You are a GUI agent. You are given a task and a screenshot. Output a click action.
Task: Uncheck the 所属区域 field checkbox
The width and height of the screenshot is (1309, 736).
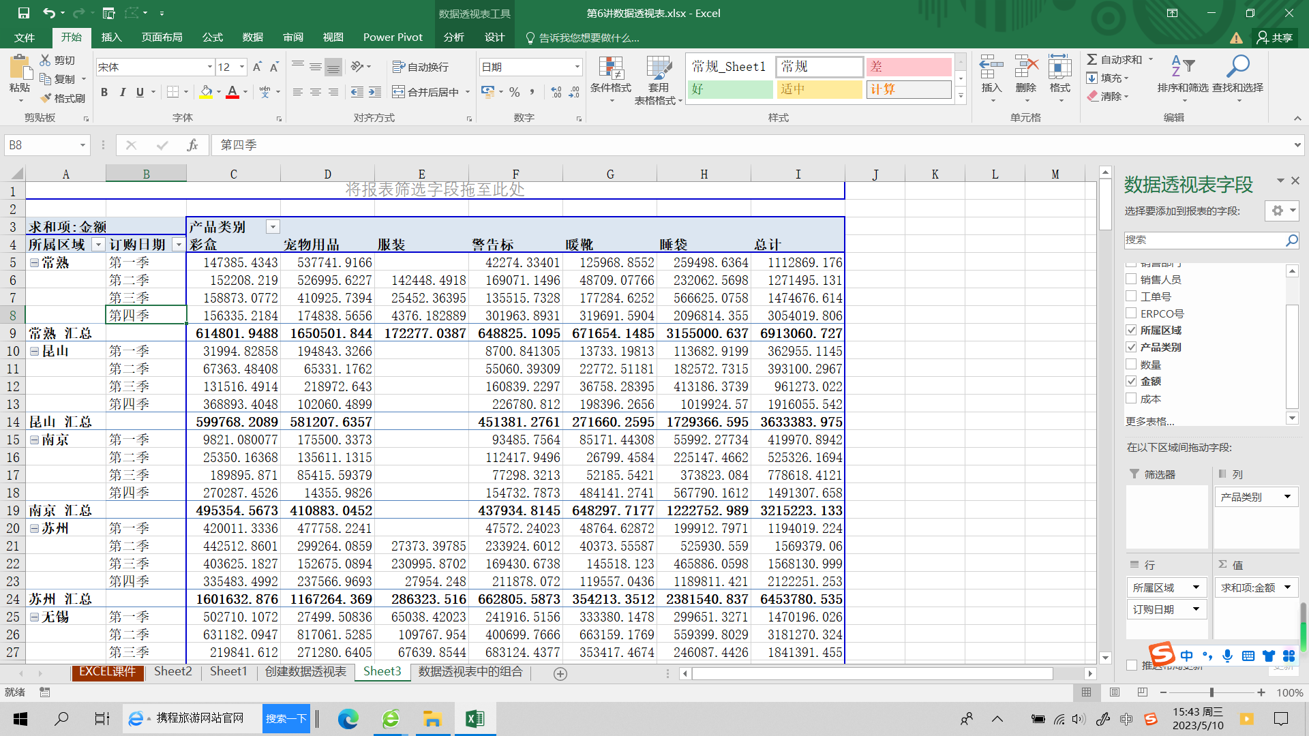pos(1131,330)
